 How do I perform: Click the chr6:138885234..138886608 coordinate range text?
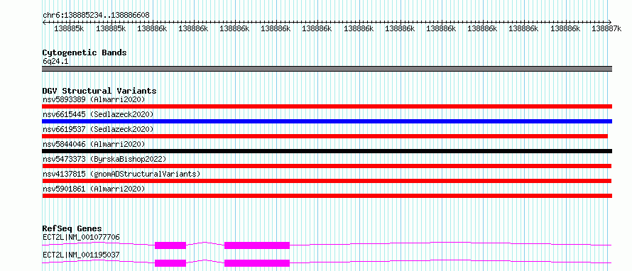(96, 16)
